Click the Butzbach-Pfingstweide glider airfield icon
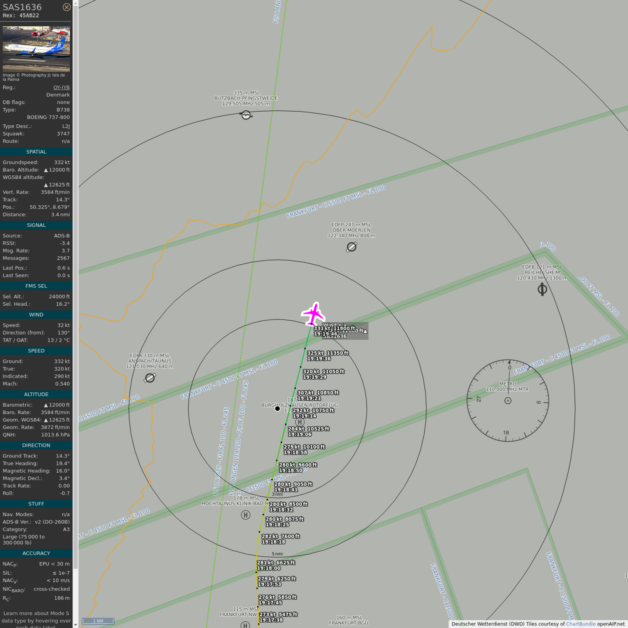628x628 pixels. [246, 115]
